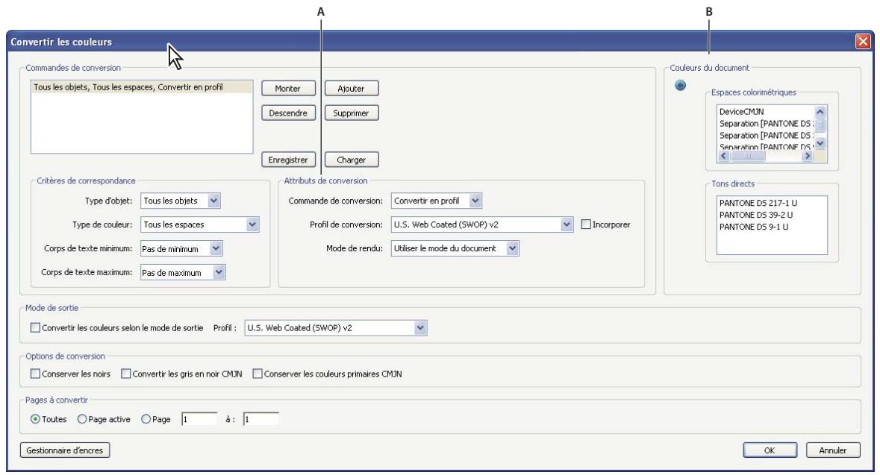880x475 pixels.
Task: Open the Type d'objet dropdown
Action: click(x=214, y=200)
